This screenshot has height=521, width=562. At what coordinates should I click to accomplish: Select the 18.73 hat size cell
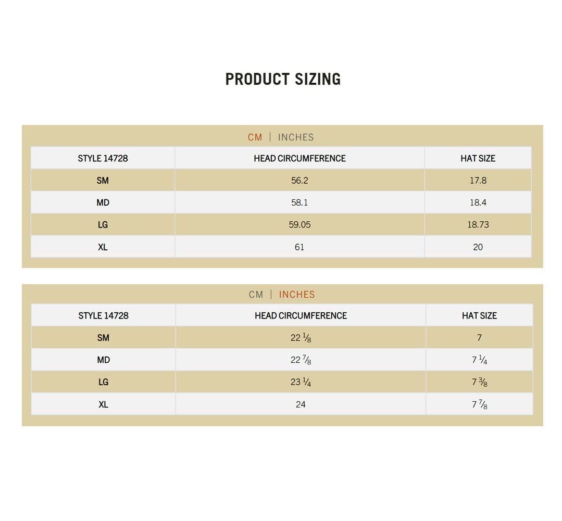478,225
